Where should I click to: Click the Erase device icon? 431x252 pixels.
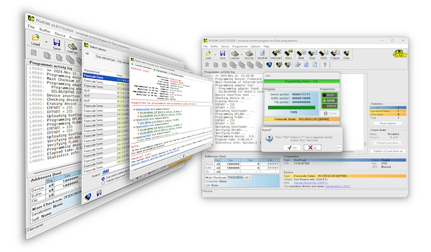pos(347,53)
